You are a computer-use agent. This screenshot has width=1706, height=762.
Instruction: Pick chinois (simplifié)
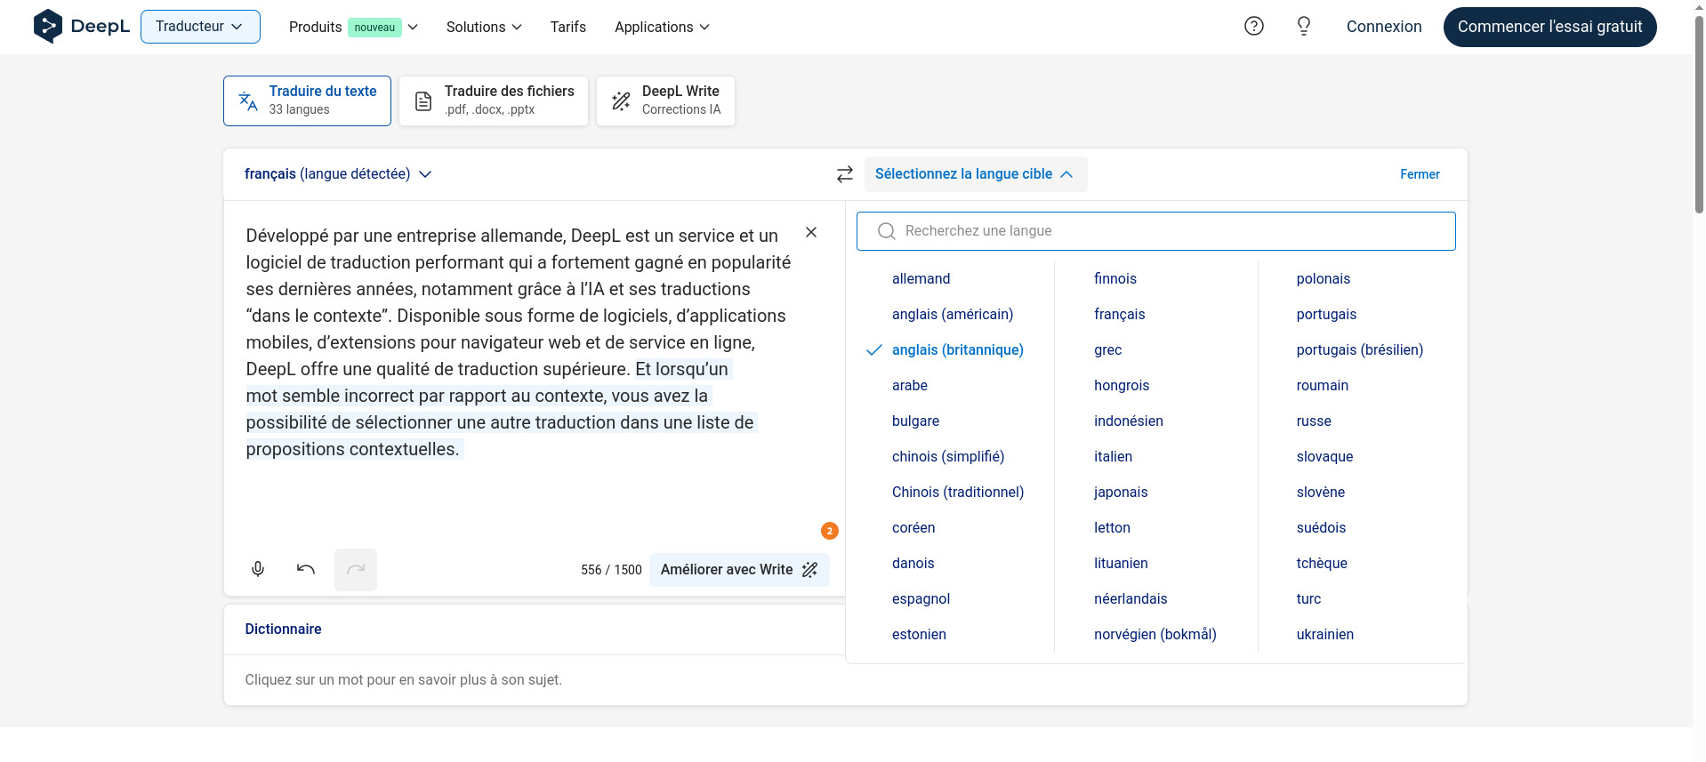click(948, 456)
